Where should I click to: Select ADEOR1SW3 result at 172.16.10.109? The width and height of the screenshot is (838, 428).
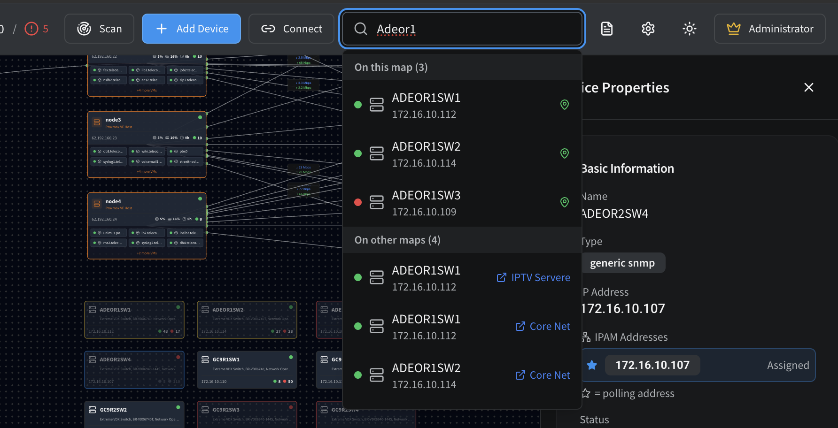click(x=426, y=203)
